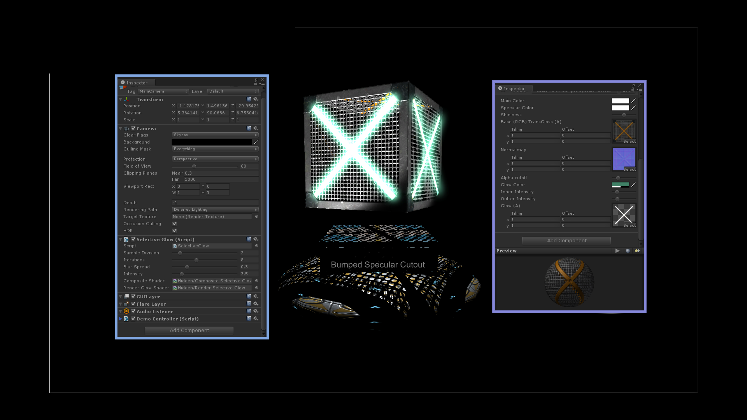Click the Selective Glow script icon
The height and width of the screenshot is (420, 747).
click(x=126, y=239)
